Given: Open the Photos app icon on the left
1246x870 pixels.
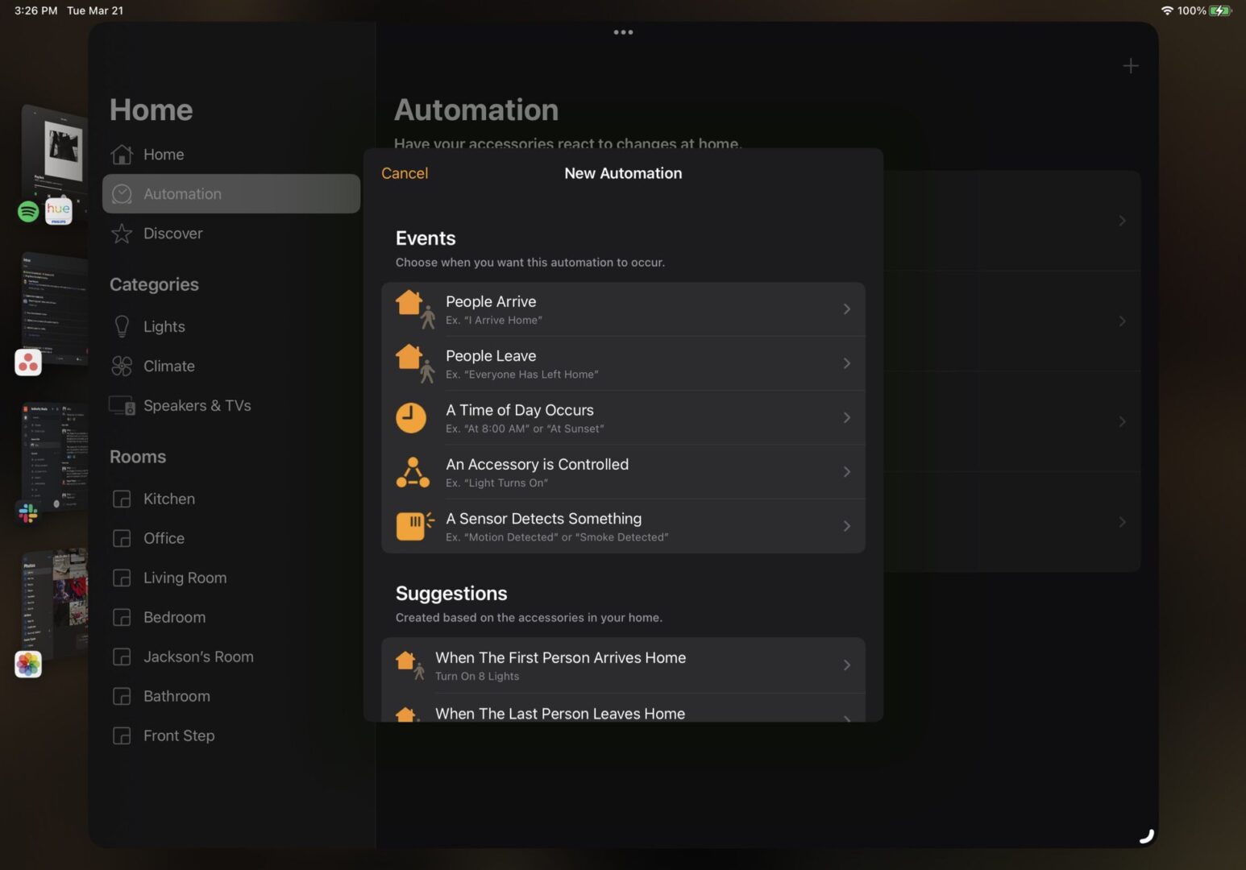Looking at the screenshot, I should click(x=28, y=664).
